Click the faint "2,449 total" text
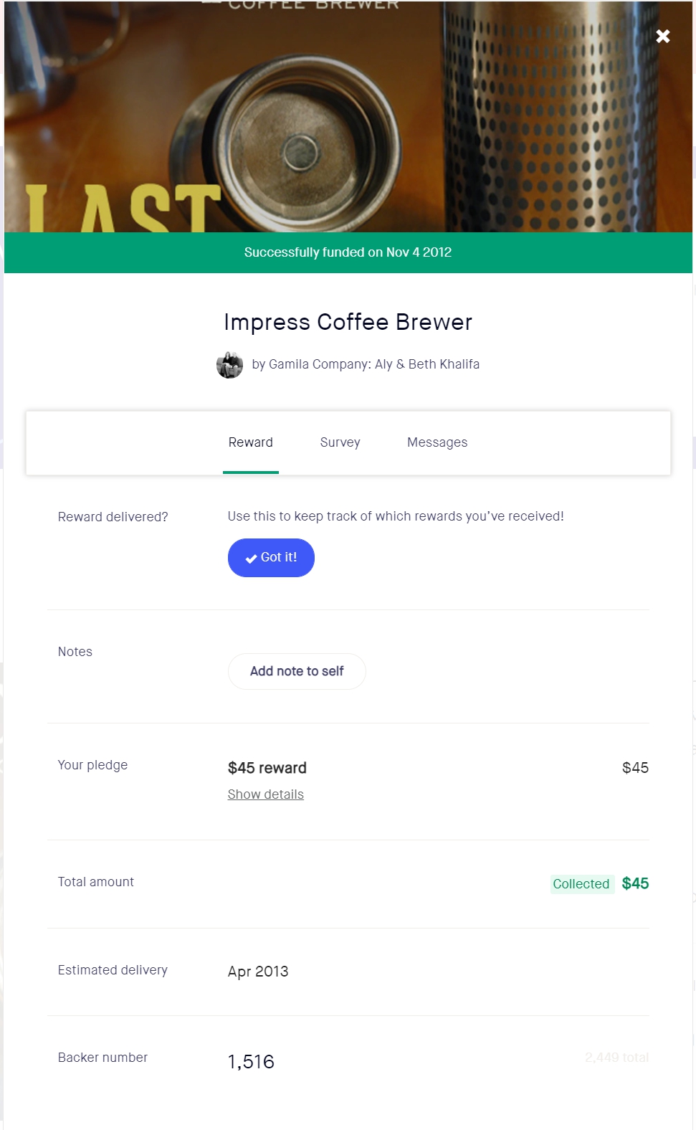 coord(616,1058)
